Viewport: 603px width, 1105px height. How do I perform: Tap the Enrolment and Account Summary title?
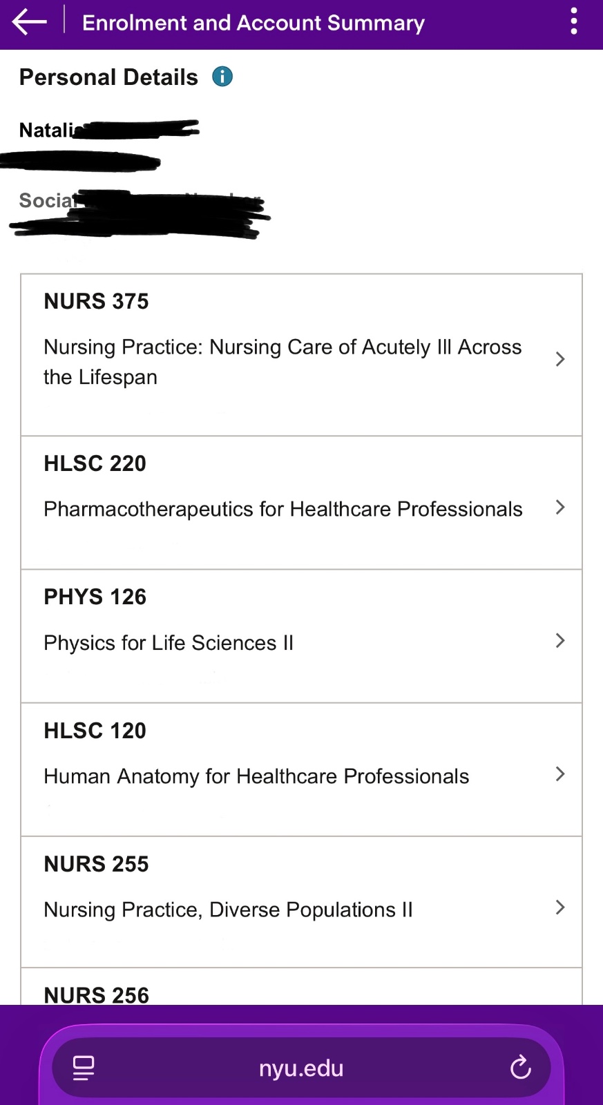tap(253, 23)
